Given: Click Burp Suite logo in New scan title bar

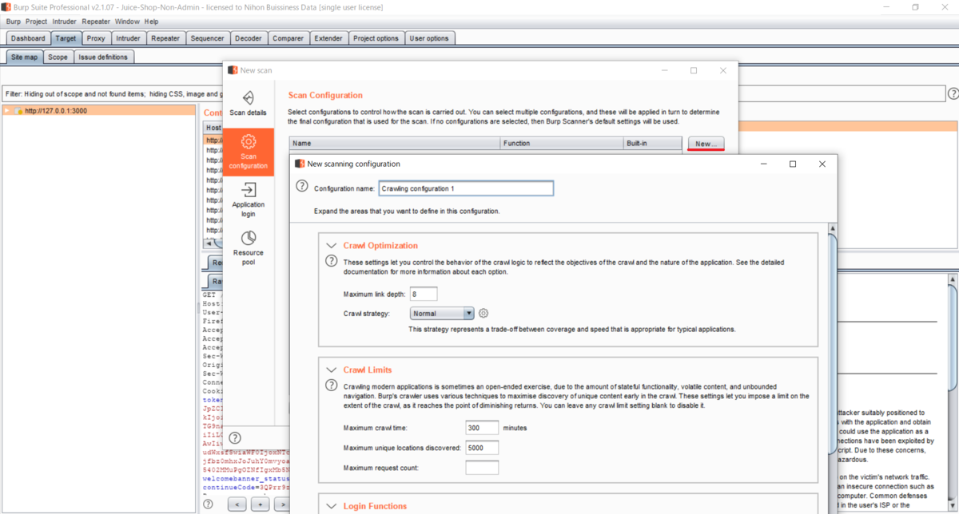Looking at the screenshot, I should (233, 70).
